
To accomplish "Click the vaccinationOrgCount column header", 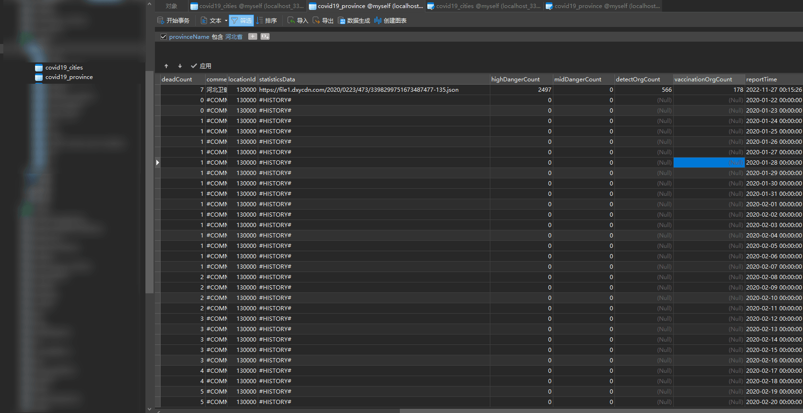I will (x=709, y=79).
